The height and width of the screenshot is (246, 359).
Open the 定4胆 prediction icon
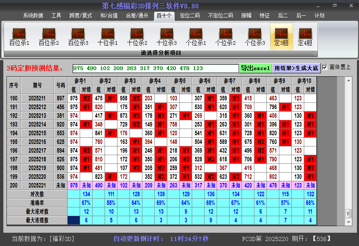(x=305, y=37)
